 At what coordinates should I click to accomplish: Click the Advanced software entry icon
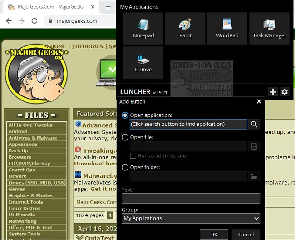78,125
